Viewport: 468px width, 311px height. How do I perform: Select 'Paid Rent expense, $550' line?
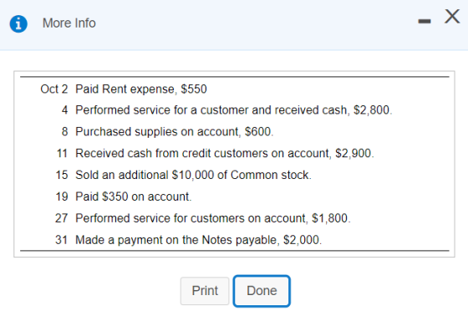point(141,89)
